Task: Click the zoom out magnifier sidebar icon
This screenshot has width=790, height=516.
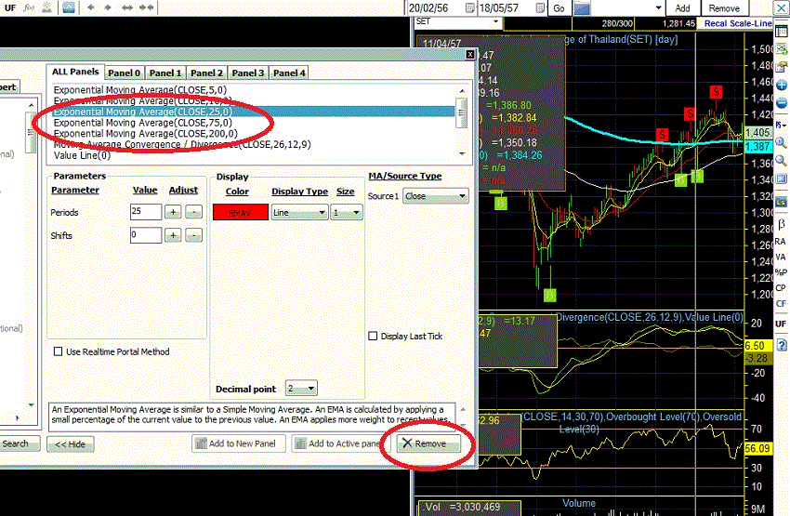Action: coord(782,161)
